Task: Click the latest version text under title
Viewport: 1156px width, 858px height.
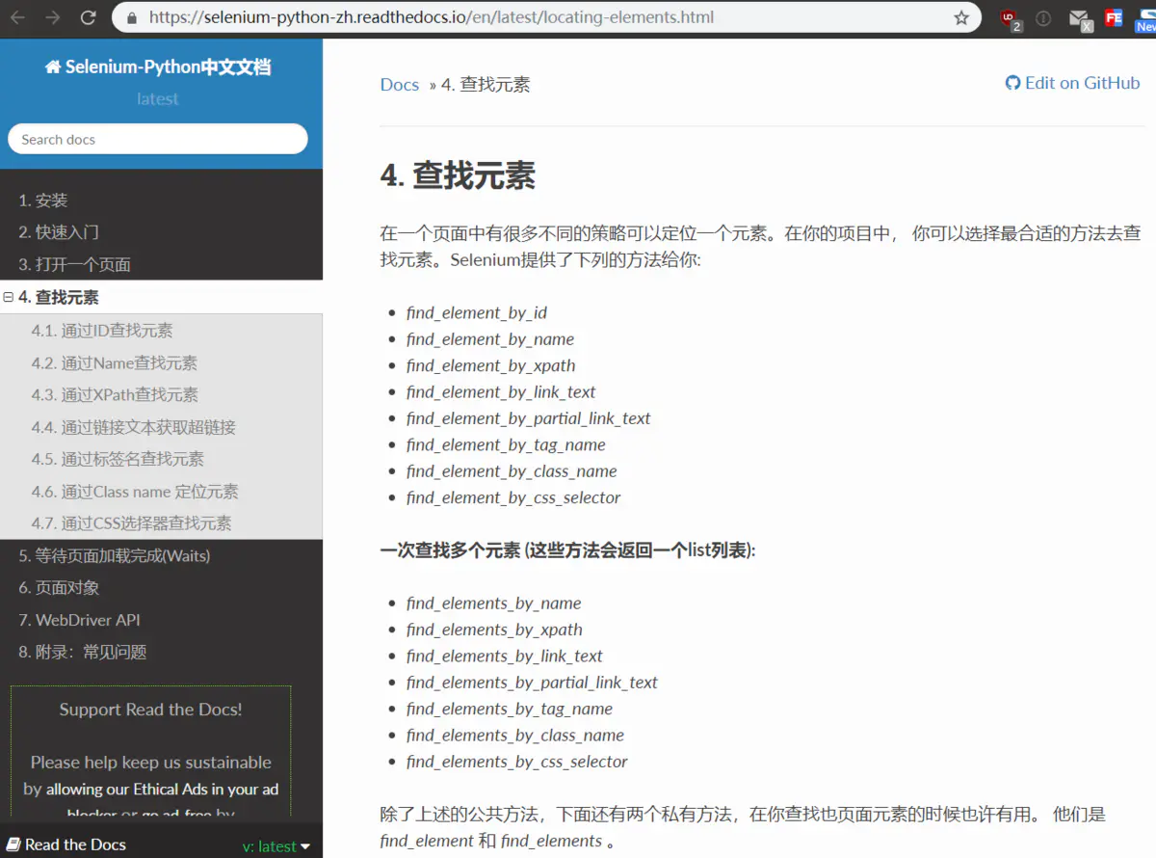Action: click(x=158, y=98)
